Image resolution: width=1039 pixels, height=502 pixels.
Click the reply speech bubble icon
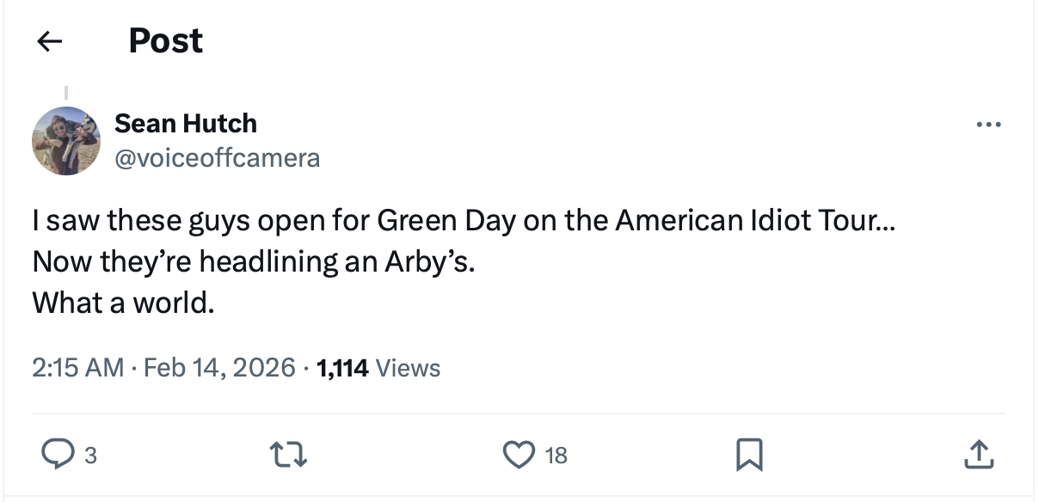56,455
